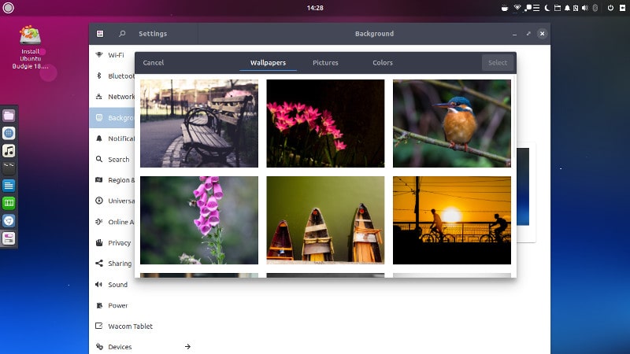
Task: Choose the kingfisher bird wallpaper thumbnail
Action: (452, 124)
